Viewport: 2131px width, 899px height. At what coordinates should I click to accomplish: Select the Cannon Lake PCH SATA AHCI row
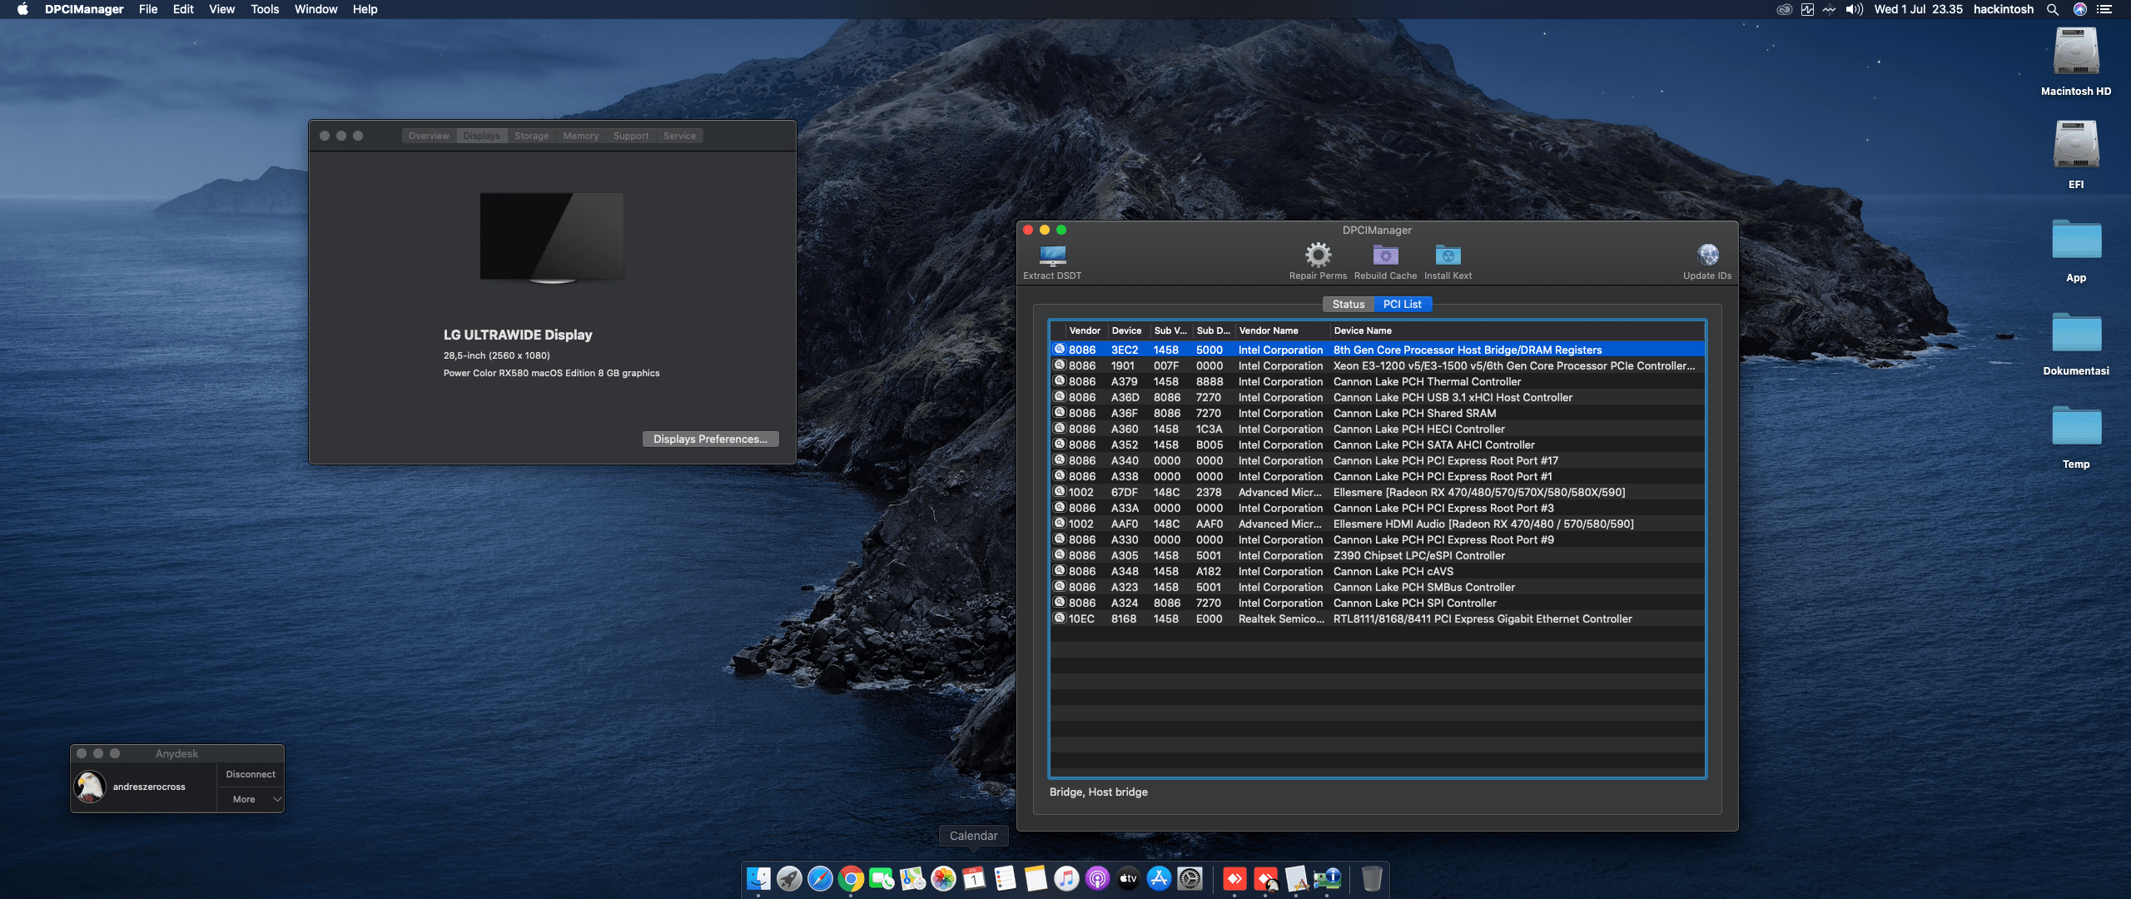pos(1377,445)
